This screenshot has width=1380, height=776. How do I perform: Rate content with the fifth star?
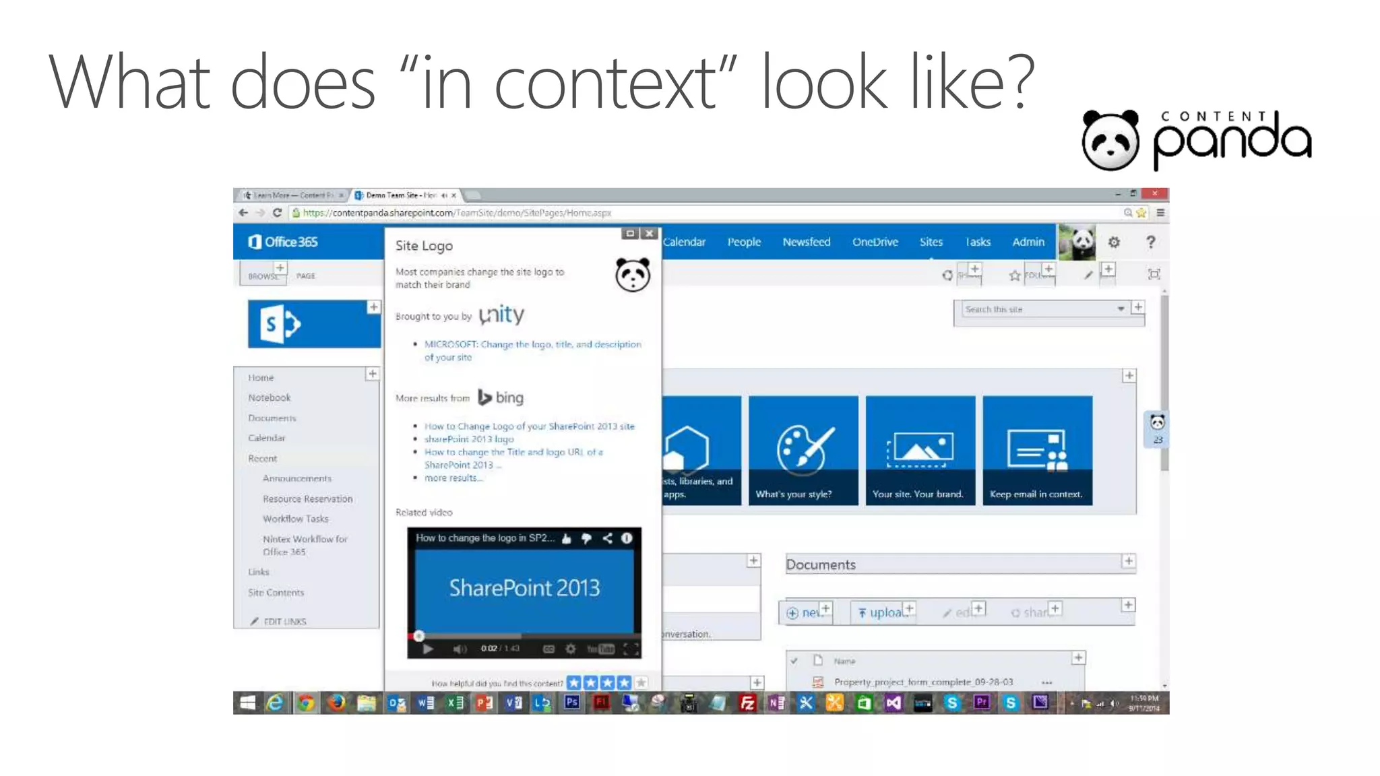[x=641, y=682]
